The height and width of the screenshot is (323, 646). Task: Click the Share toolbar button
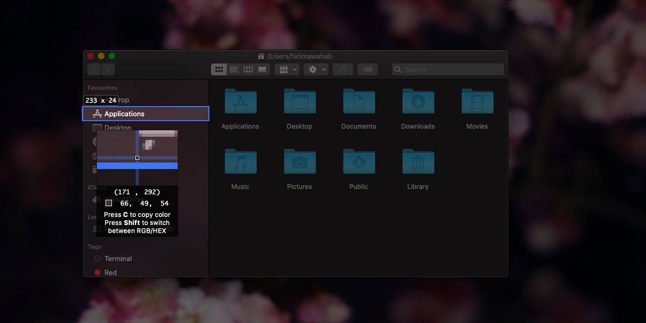tap(343, 69)
